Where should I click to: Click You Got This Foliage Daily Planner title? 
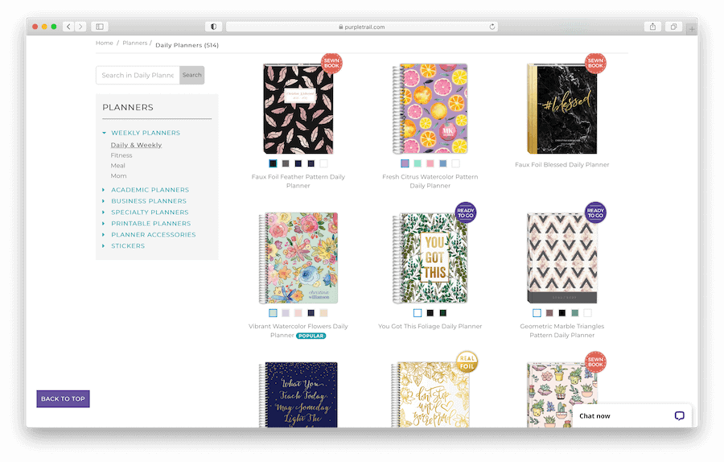(430, 326)
